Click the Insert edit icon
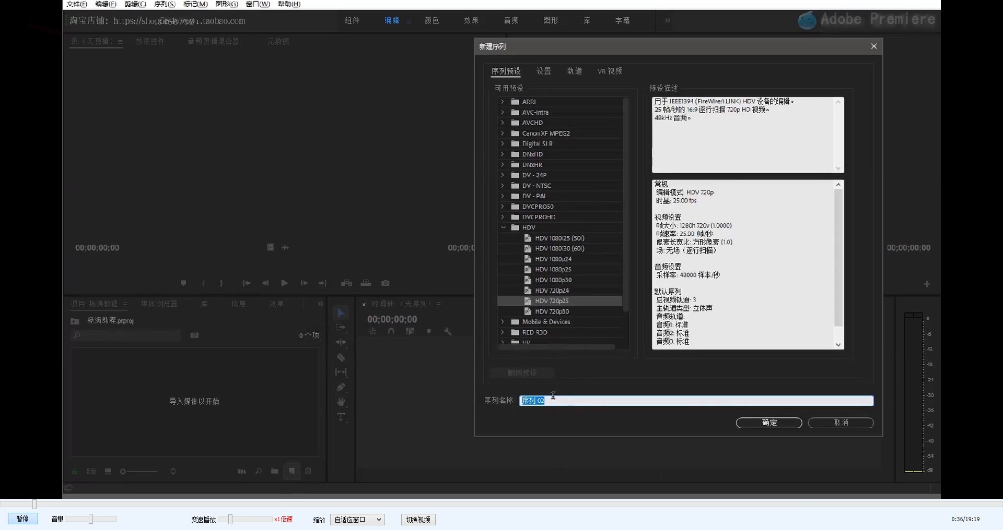The image size is (1003, 530). [346, 283]
